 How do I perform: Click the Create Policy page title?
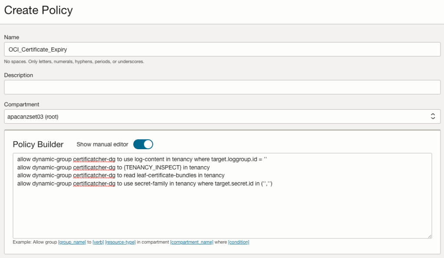39,10
